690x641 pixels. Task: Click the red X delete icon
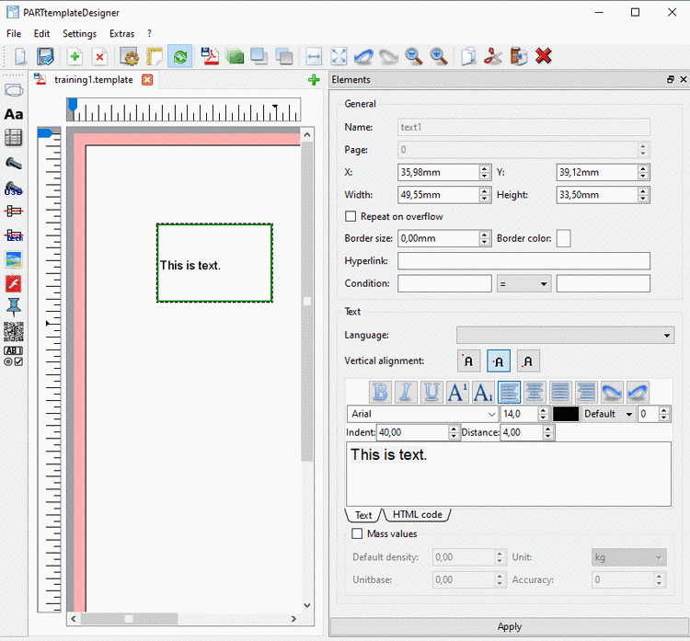543,57
